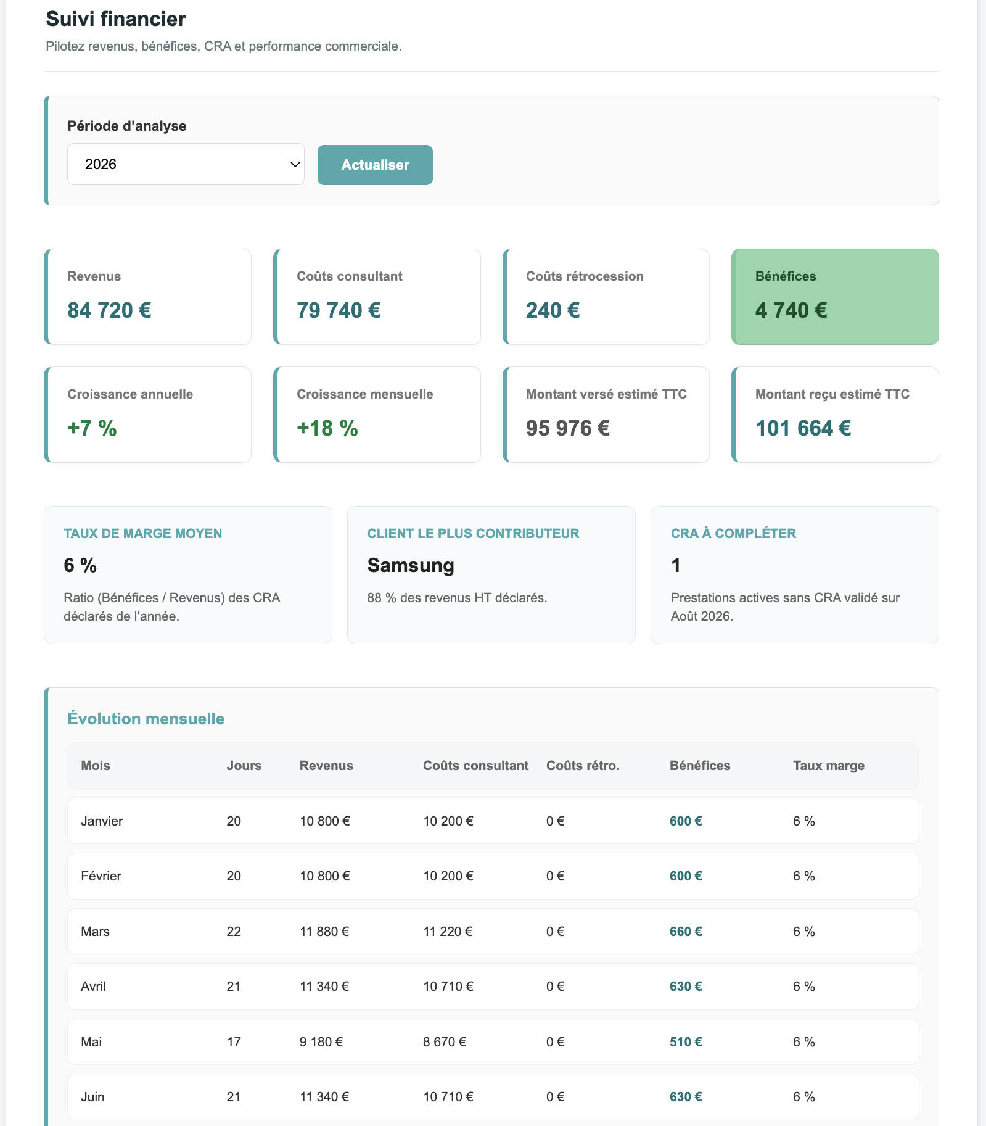Viewport: 986px width, 1126px height.
Task: Select the Mars row label
Action: pos(95,932)
